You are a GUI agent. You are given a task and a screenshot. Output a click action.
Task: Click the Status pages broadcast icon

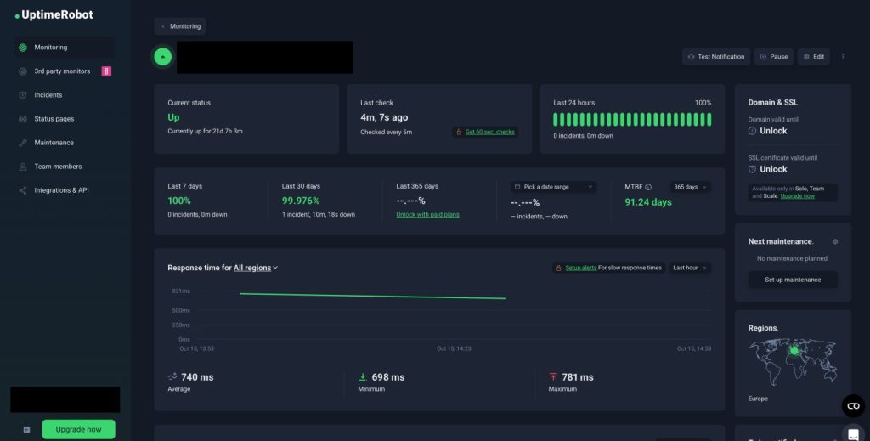coord(23,119)
